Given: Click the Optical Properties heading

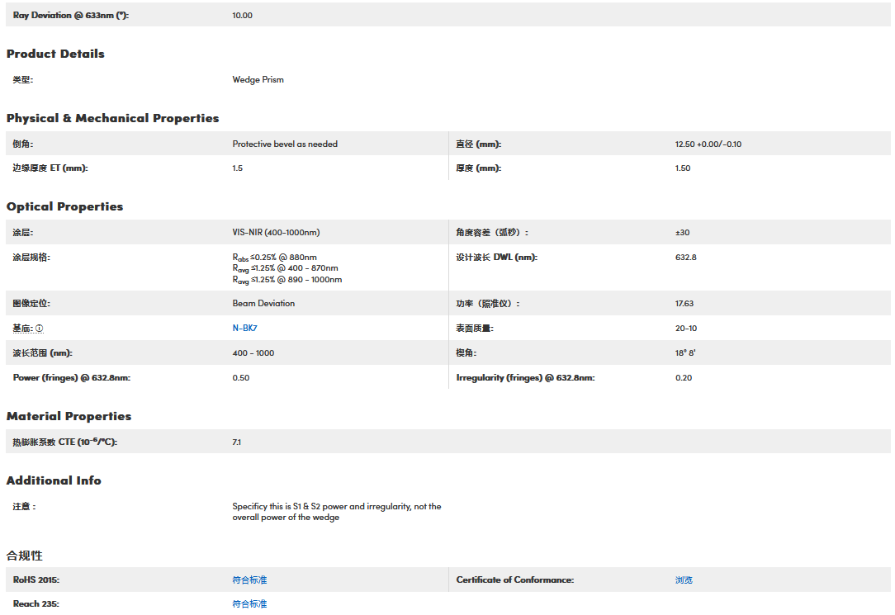Looking at the screenshot, I should [64, 206].
